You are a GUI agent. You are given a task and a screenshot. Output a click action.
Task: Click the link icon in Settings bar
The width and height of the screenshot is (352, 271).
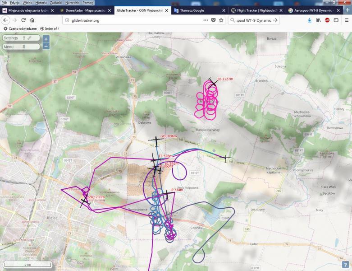(x=30, y=38)
